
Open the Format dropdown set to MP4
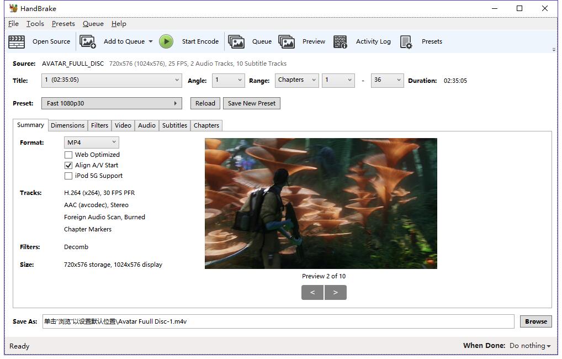click(x=92, y=142)
